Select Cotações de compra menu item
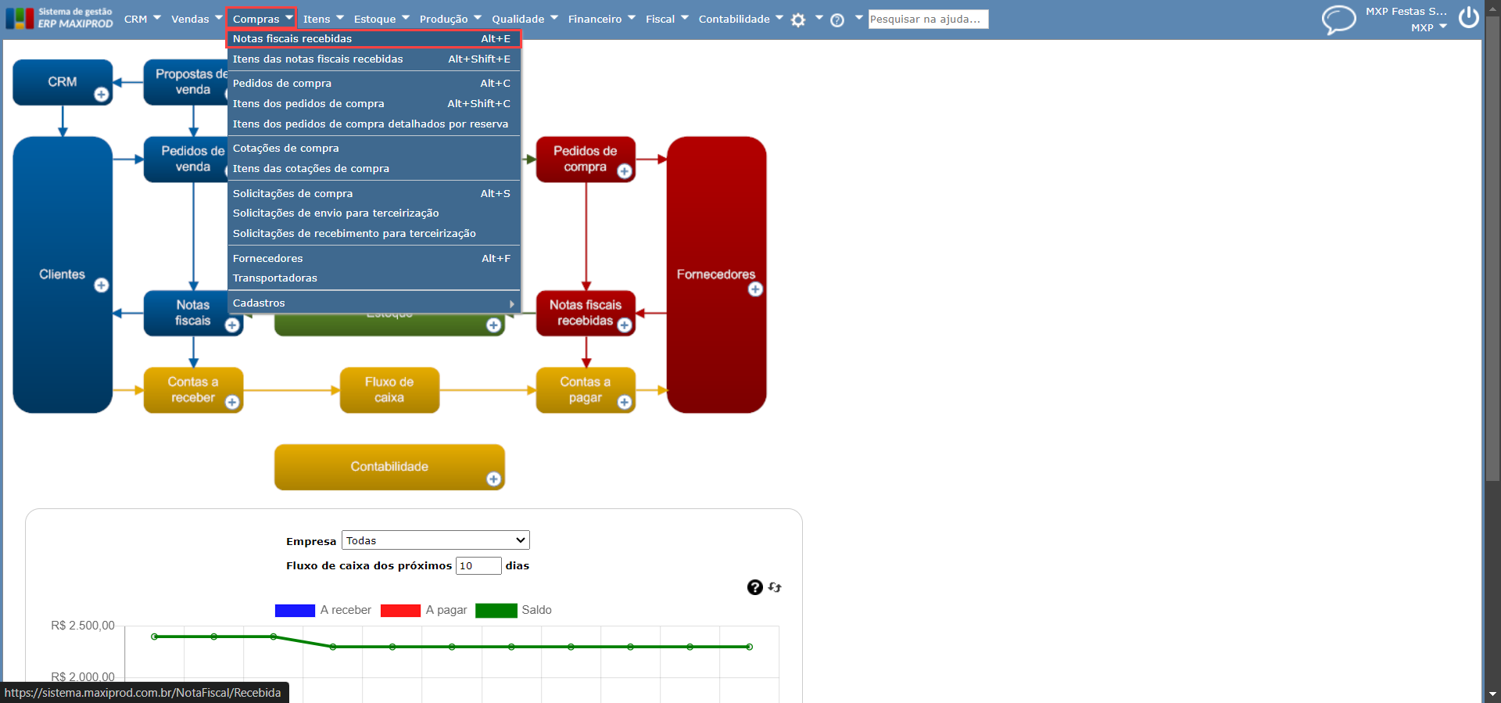The image size is (1501, 703). pos(374,148)
